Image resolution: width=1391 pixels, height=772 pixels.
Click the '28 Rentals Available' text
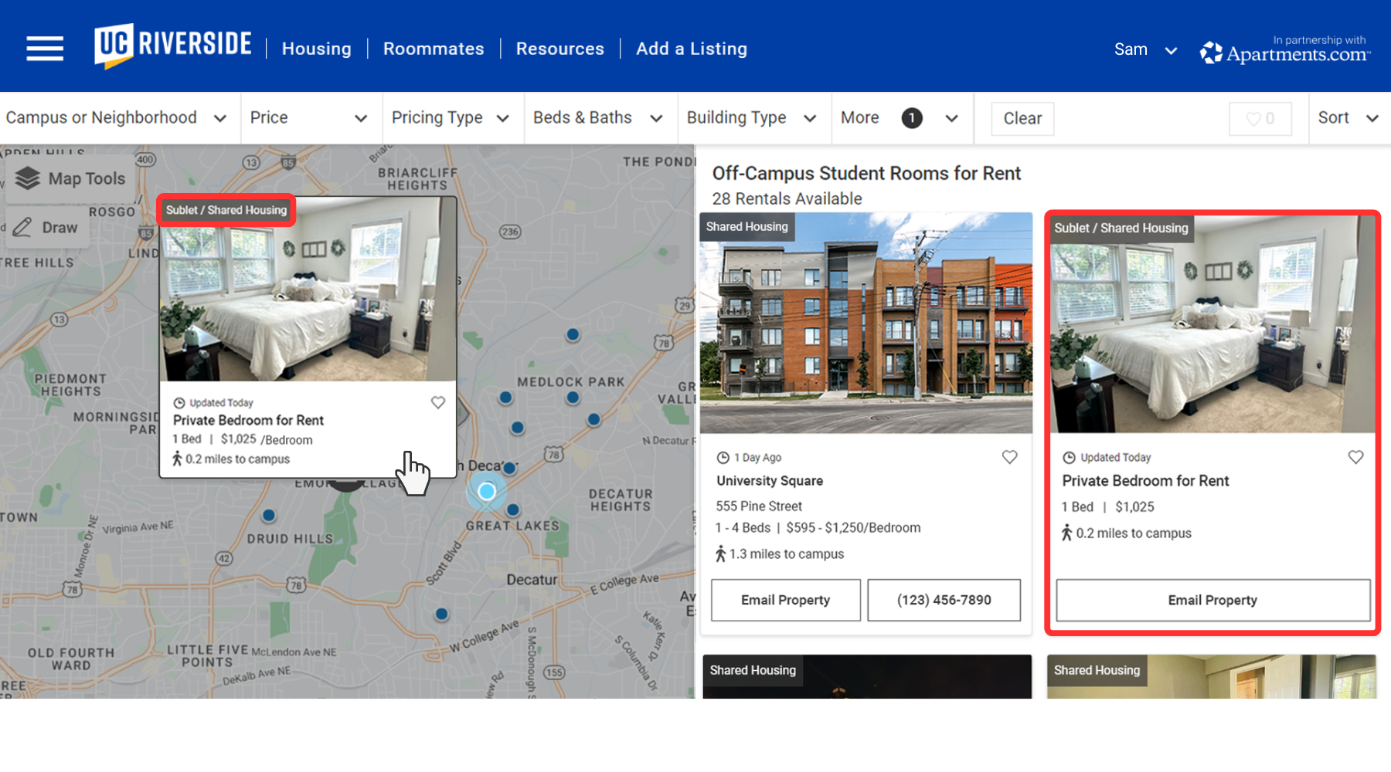(787, 198)
